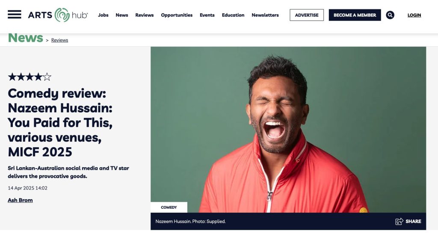
Task: Click the Advertise button
Action: tap(306, 15)
